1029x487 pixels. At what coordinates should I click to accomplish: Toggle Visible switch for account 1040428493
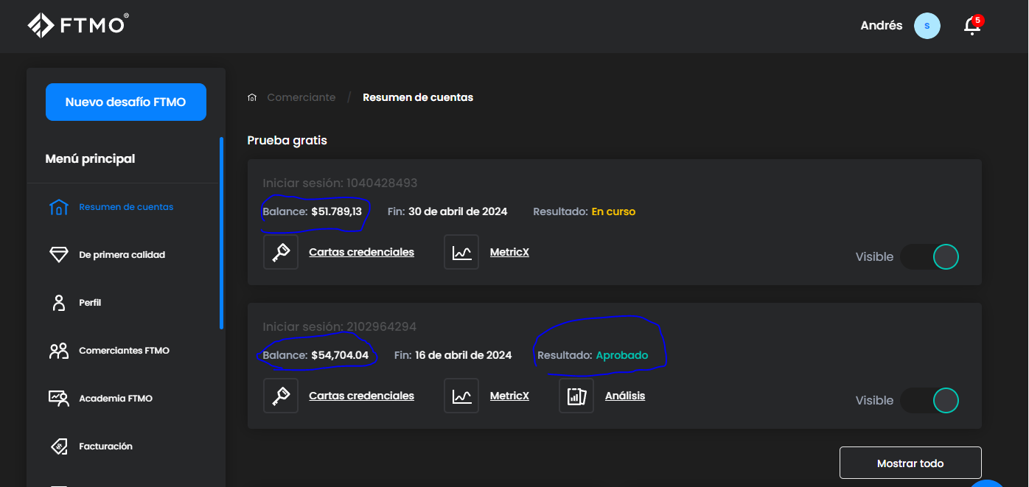(930, 256)
